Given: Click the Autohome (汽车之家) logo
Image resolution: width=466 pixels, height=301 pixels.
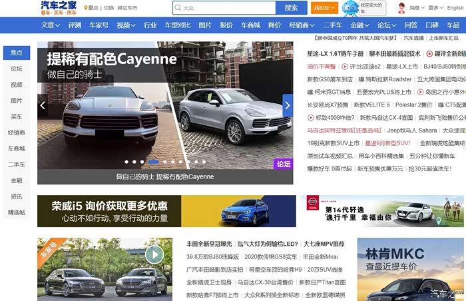Looking at the screenshot, I should (x=59, y=8).
